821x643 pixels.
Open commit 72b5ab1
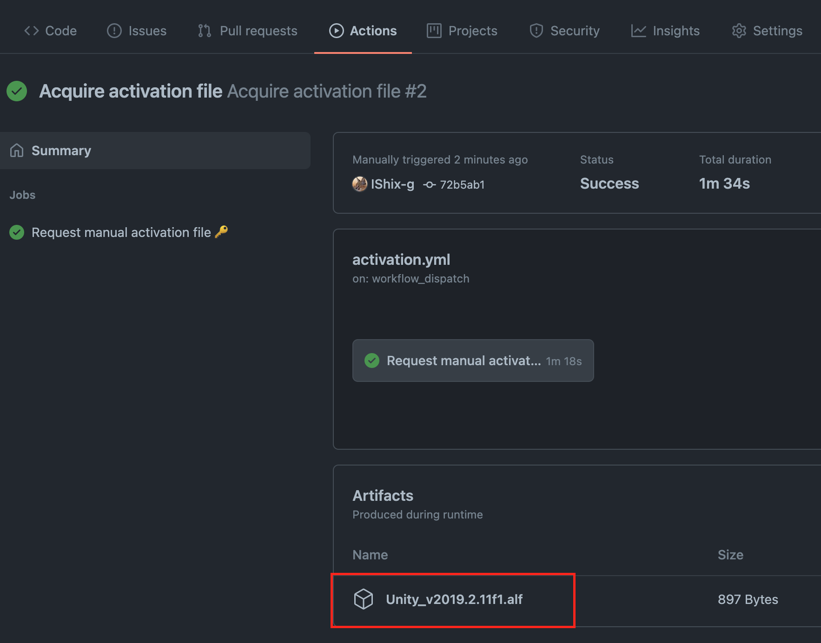462,184
